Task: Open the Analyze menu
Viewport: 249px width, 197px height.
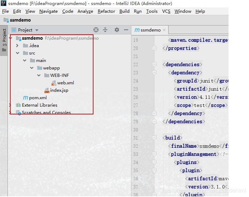Action: point(85,11)
